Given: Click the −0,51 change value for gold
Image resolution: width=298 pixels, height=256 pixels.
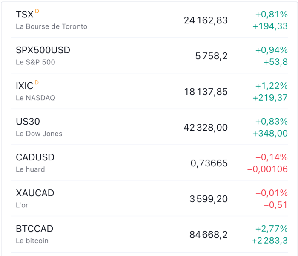Looking at the screenshot, I should click(x=275, y=205).
